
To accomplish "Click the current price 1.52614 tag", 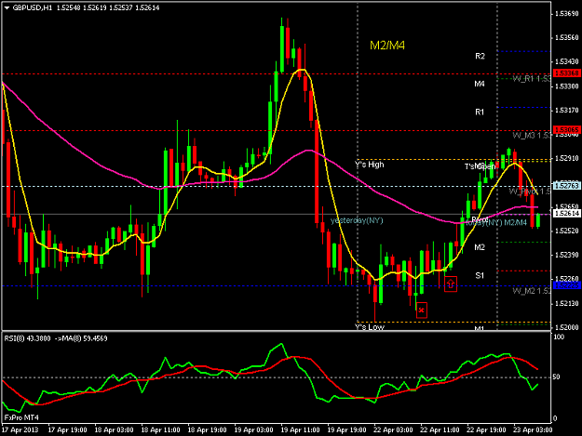I will [x=566, y=214].
